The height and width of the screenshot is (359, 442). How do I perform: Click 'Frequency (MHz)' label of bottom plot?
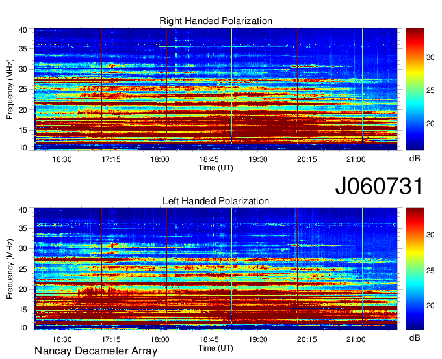pyautogui.click(x=10, y=269)
